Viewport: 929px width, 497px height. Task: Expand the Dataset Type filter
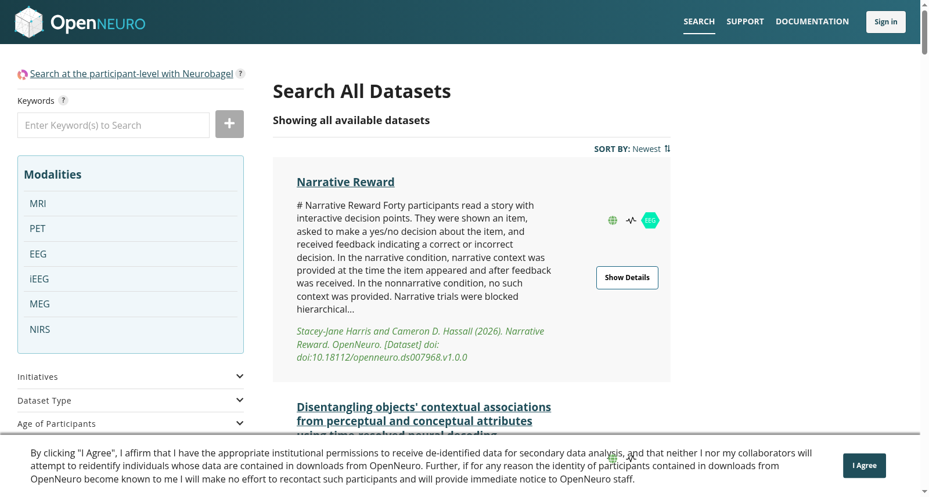(131, 401)
